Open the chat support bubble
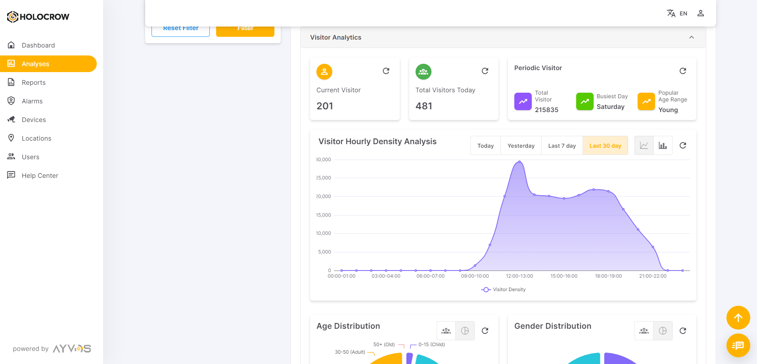Image resolution: width=757 pixels, height=364 pixels. click(x=738, y=345)
